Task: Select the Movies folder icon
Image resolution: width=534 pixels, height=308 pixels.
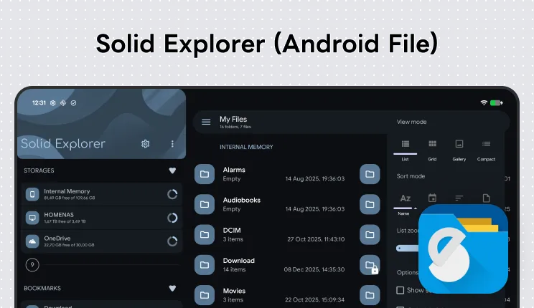Action: tap(205, 295)
